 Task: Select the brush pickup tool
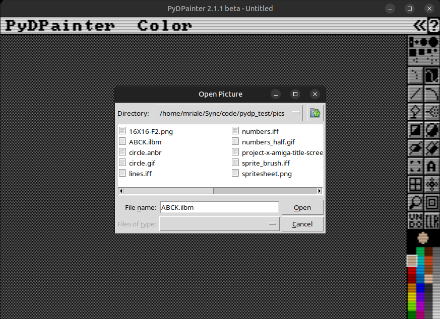pyautogui.click(x=415, y=166)
